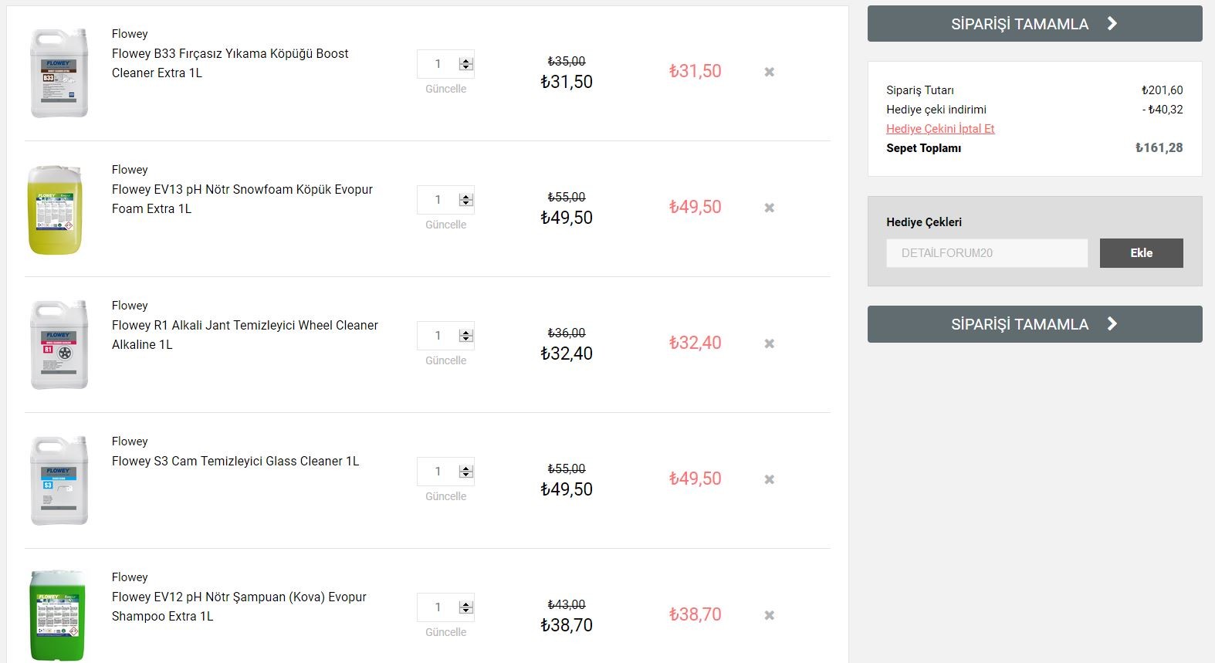Click the Sipariş Tutarı label
The width and height of the screenshot is (1215, 663).
click(x=920, y=90)
